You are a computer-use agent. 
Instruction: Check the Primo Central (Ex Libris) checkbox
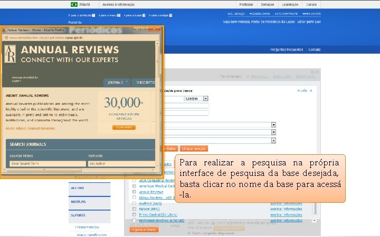point(134,214)
